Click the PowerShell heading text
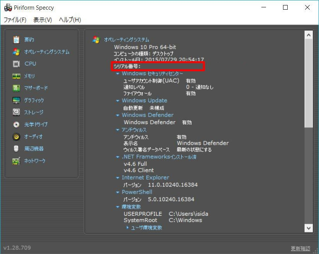The image size is (319, 254). (x=137, y=192)
